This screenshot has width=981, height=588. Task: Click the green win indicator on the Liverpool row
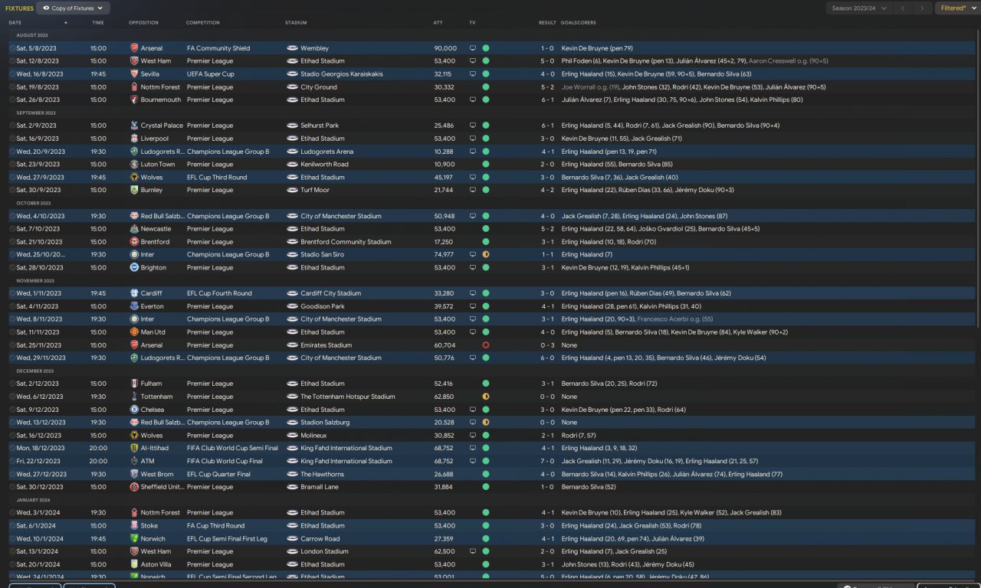[x=486, y=139]
